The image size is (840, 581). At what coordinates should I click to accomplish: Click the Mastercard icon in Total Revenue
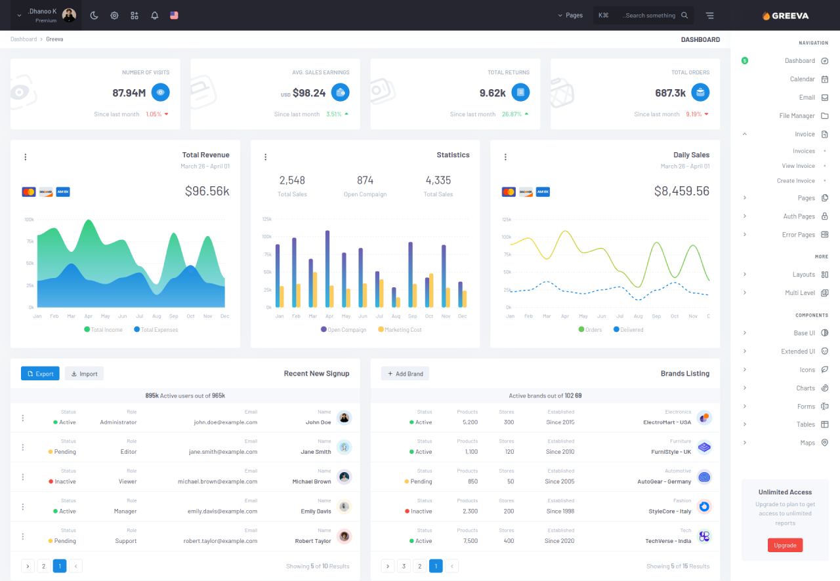pos(28,191)
